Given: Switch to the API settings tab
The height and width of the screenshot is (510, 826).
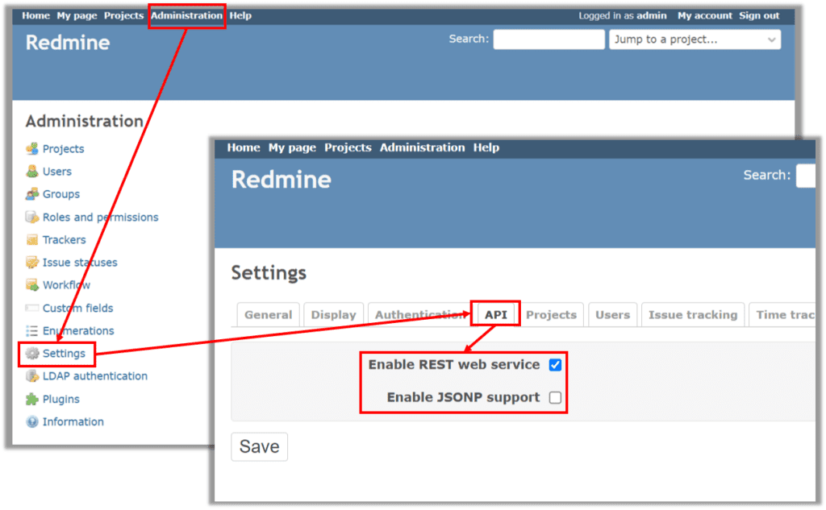Looking at the screenshot, I should [495, 314].
